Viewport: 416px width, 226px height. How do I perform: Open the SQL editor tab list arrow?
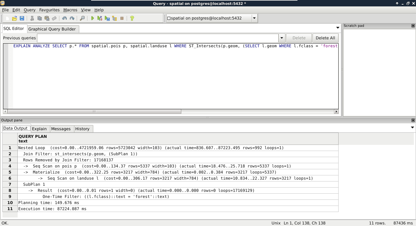pos(338,28)
